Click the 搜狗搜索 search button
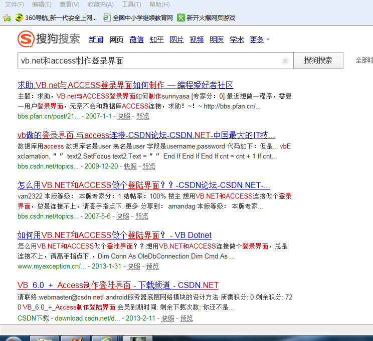Image resolution: width=373 pixels, height=341 pixels. tap(318, 60)
